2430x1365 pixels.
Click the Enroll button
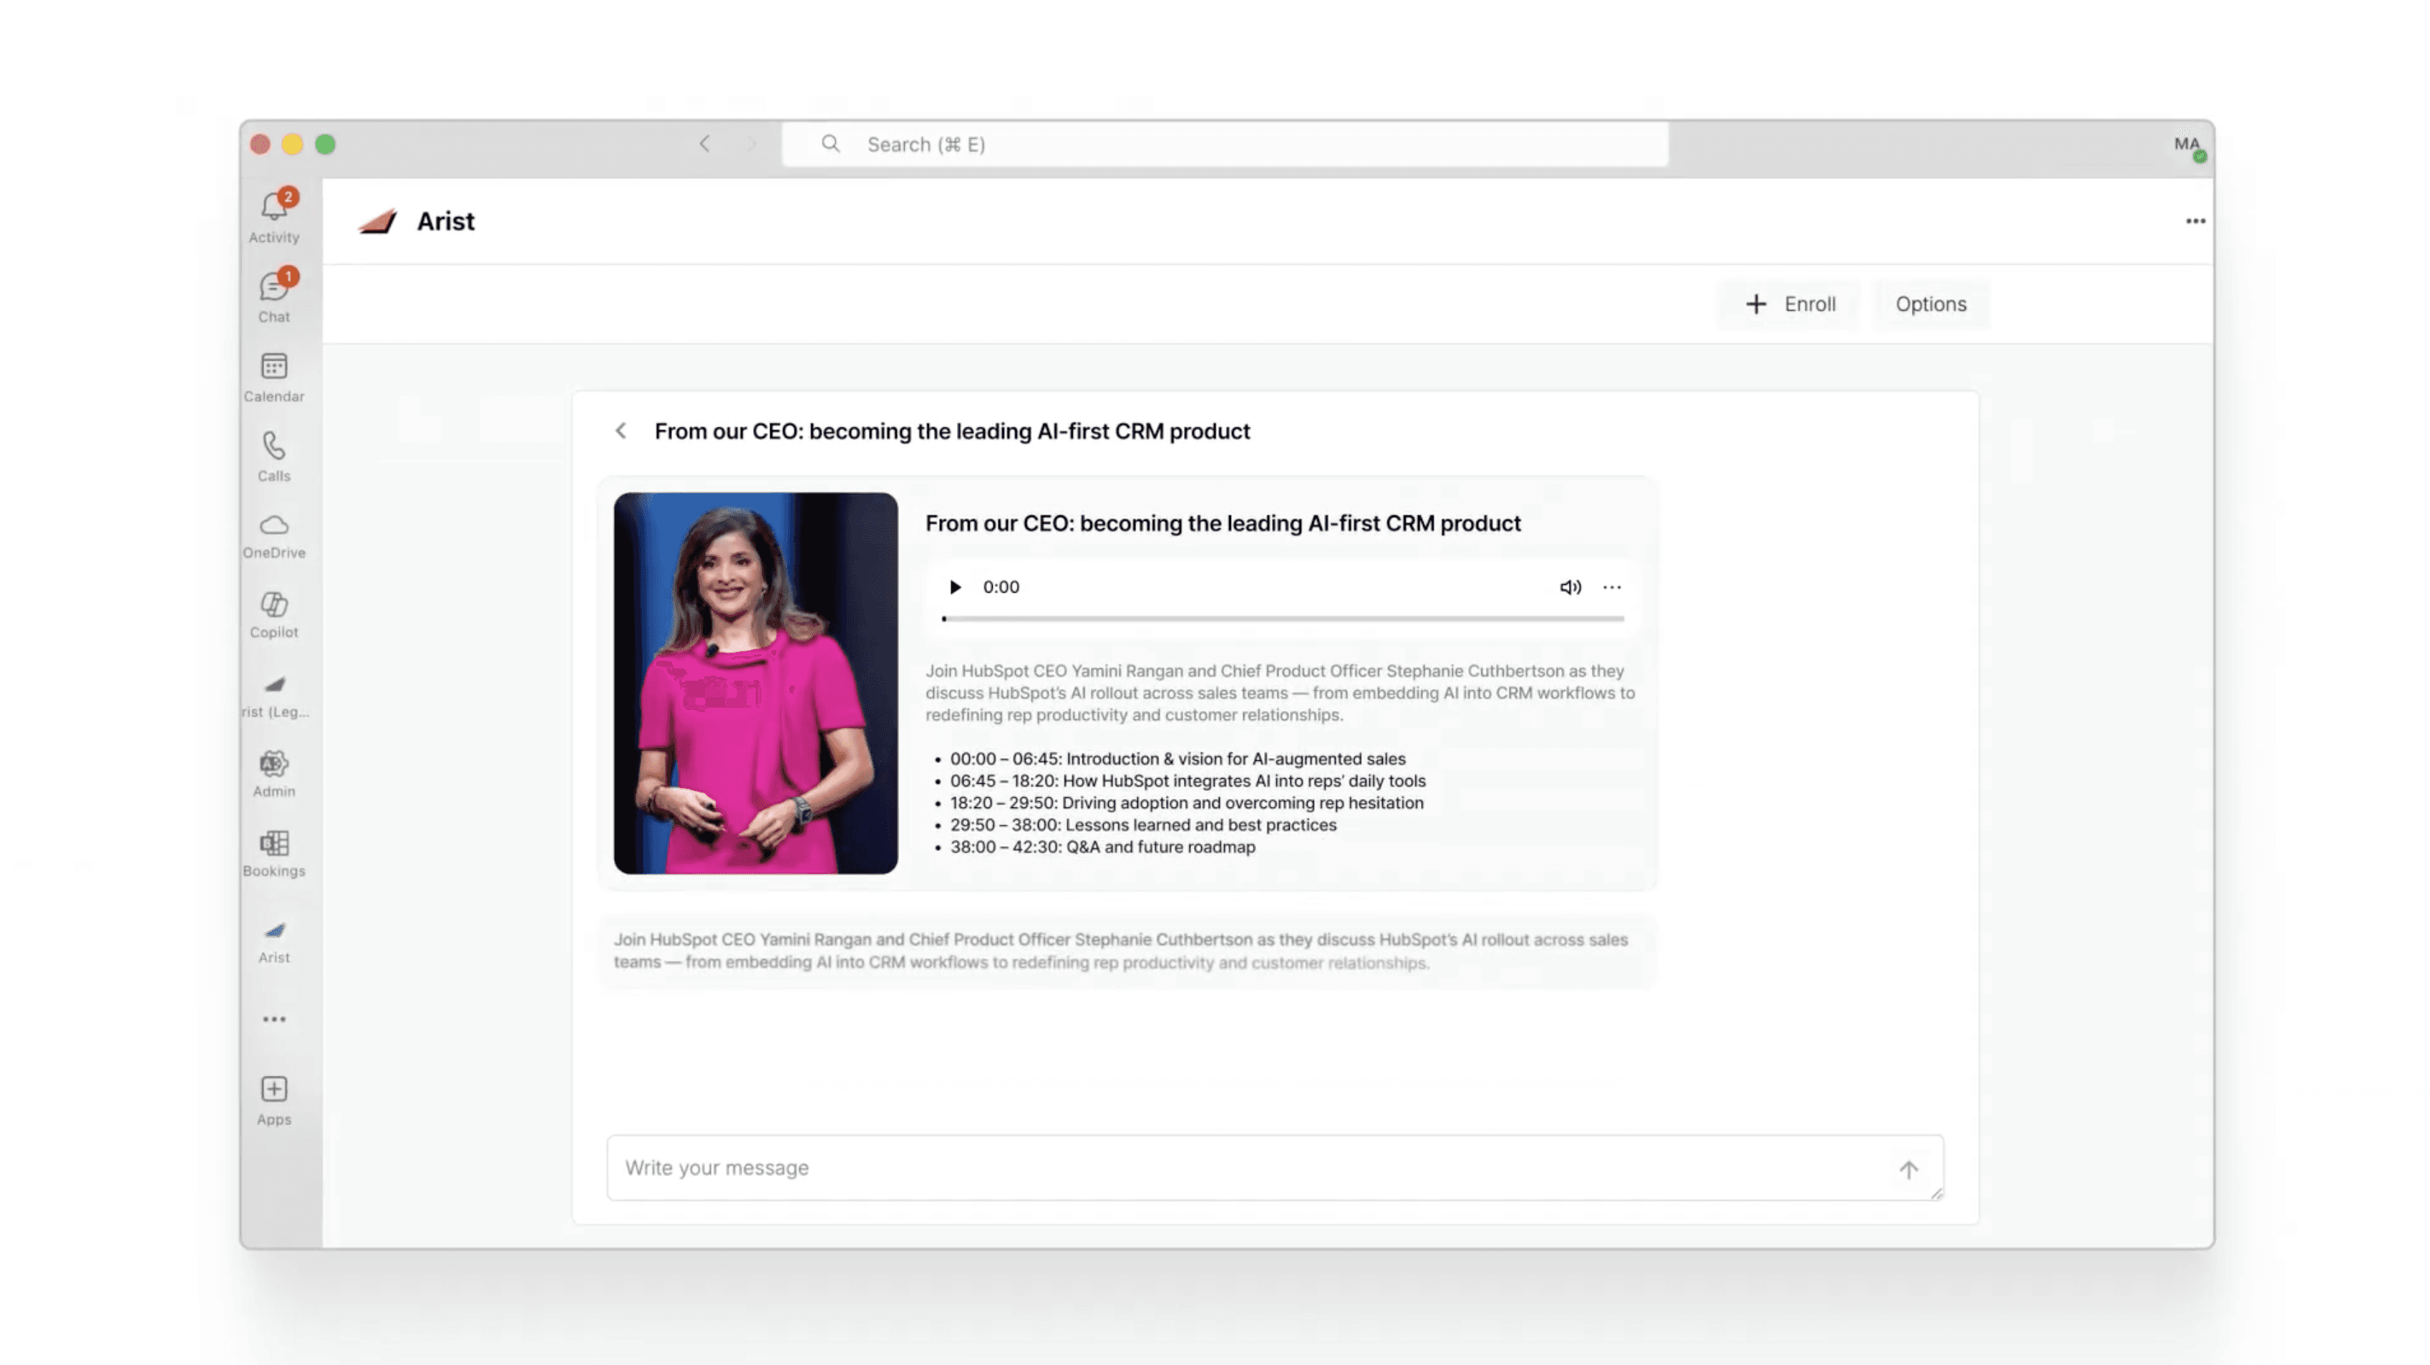click(1789, 303)
